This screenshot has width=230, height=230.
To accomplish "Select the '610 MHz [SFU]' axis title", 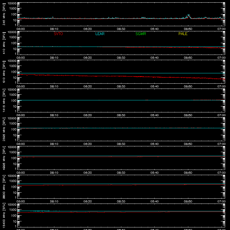I will pyautogui.click(x=4, y=72).
